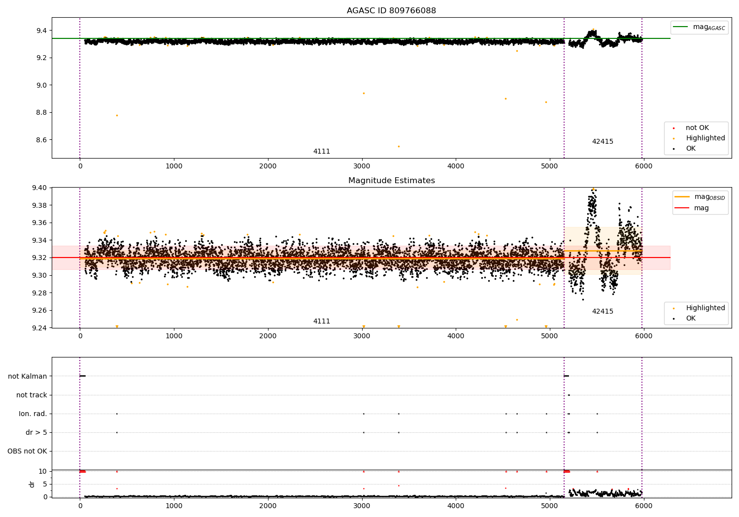
Task: Click the 'Ion. rad.' axis label
Action: point(33,414)
